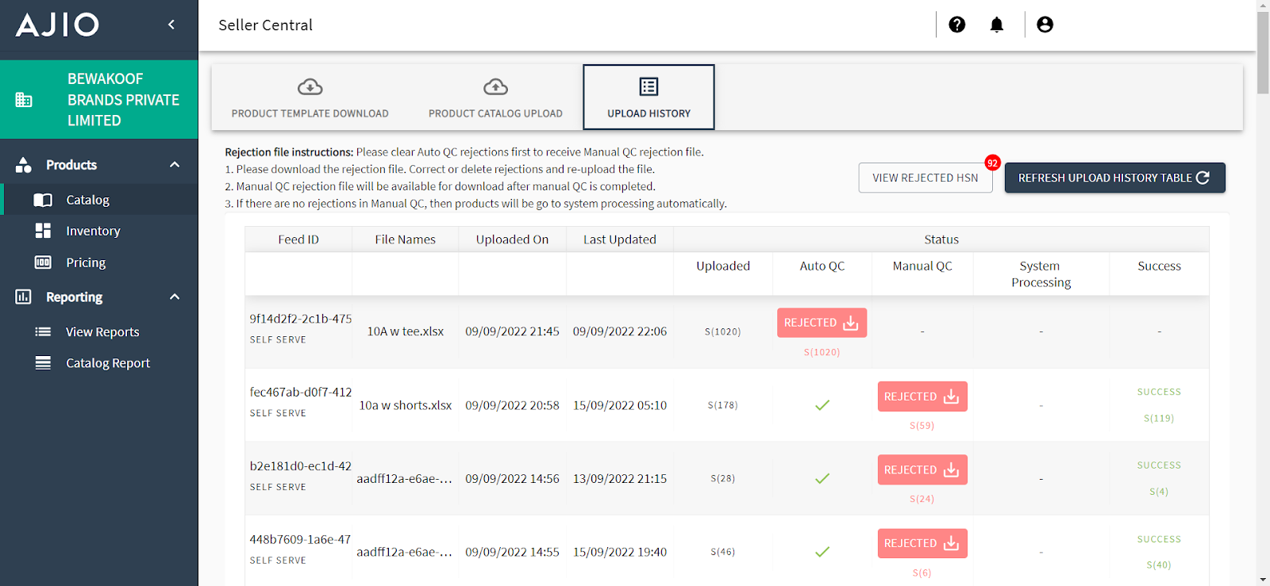The image size is (1270, 586).
Task: Open Catalog in the sidebar
Action: [99, 200]
